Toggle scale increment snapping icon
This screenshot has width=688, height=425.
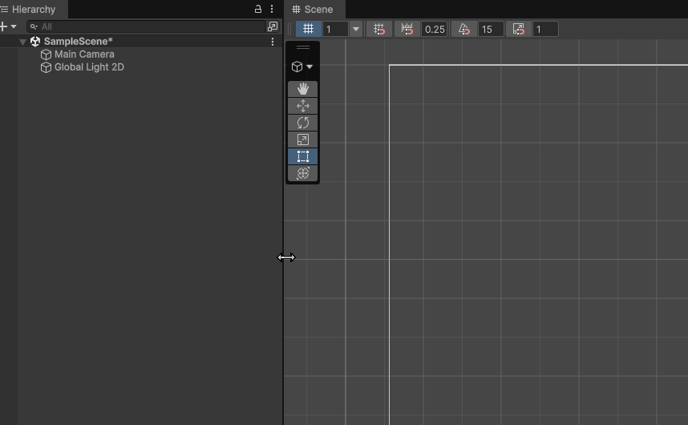click(519, 30)
